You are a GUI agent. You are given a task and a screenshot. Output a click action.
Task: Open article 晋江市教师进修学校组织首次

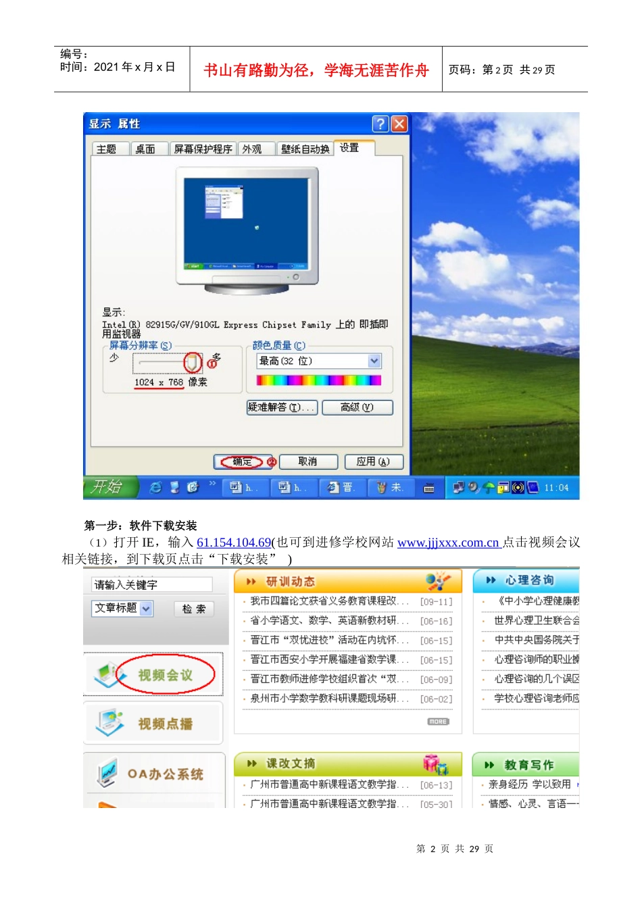(x=330, y=679)
